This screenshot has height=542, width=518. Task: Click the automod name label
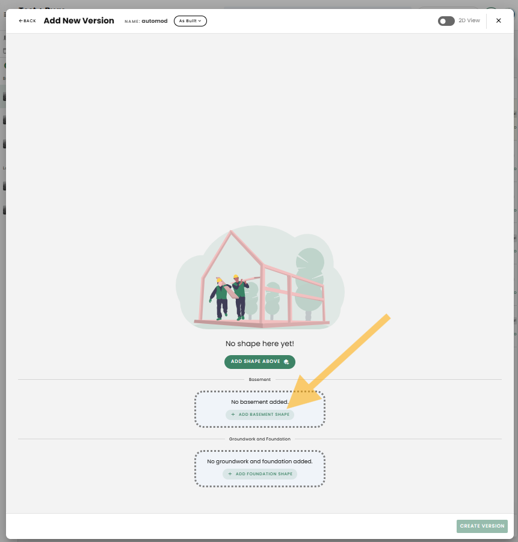coord(155,21)
